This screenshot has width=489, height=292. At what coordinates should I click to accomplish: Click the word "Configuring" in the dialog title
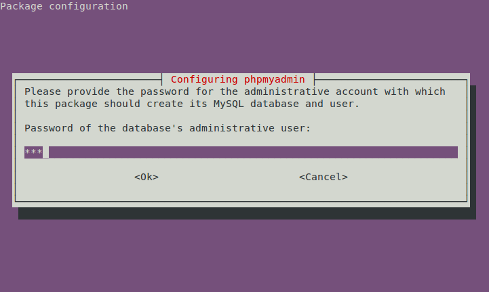(203, 79)
